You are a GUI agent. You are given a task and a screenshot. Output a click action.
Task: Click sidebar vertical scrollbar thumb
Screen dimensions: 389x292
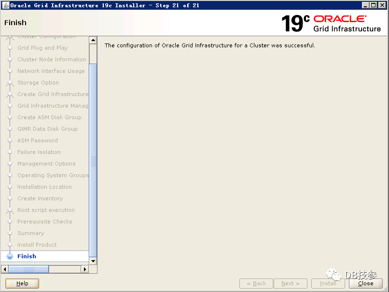[x=93, y=161]
